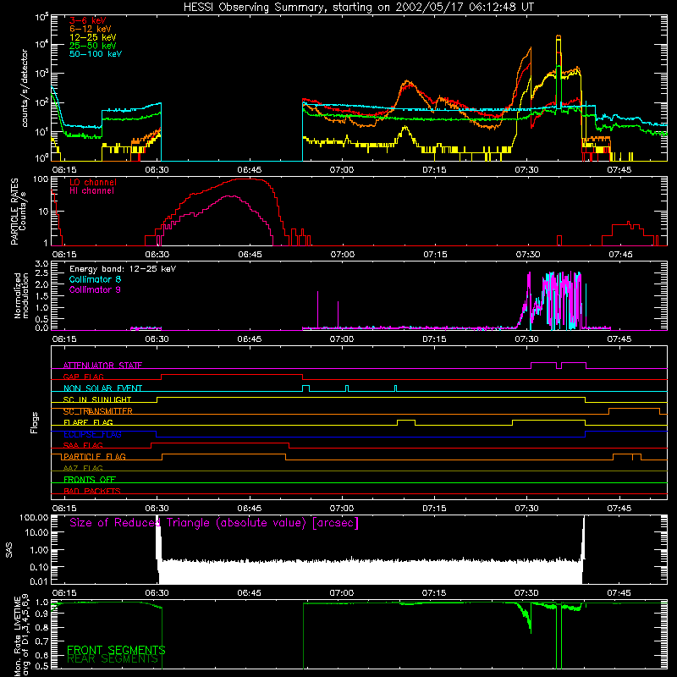Click the first non solar event pulse
Image resolution: width=677 pixels, height=677 pixels.
tap(305, 387)
